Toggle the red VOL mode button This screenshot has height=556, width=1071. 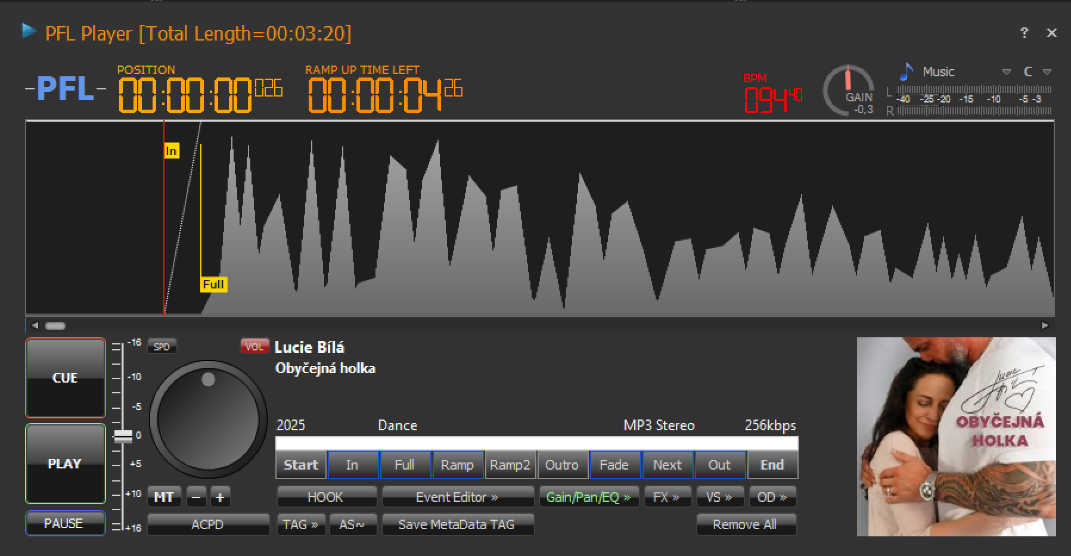(254, 347)
